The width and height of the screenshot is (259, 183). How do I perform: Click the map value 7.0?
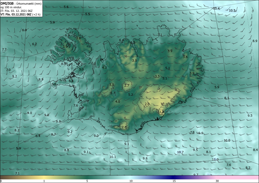point(8,70)
